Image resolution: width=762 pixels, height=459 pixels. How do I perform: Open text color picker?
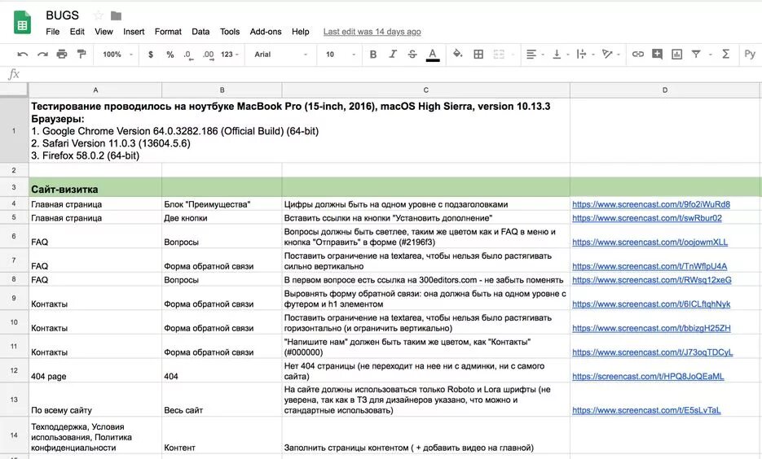tap(433, 55)
